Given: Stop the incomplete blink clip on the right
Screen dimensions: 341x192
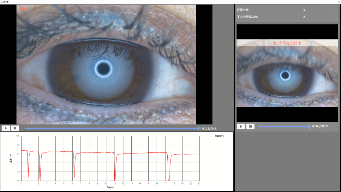Looking at the screenshot, I should (250, 126).
